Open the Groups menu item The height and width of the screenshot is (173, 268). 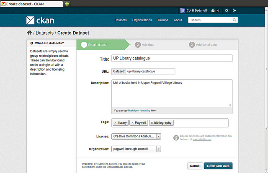(163, 20)
